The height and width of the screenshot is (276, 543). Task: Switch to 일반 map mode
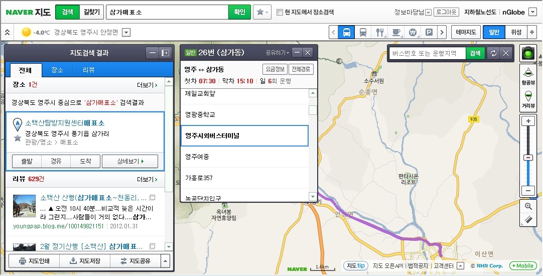click(494, 33)
